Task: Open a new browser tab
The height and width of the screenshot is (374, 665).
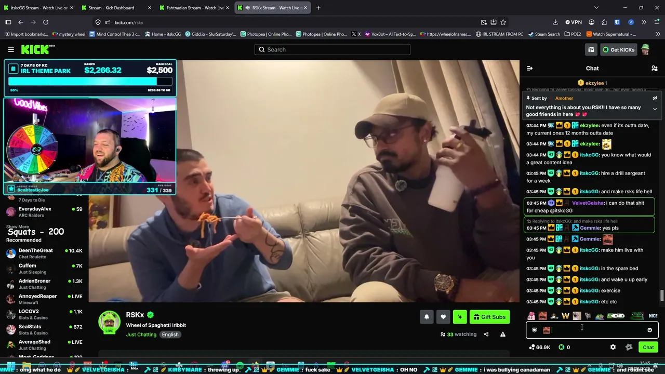Action: pos(318,8)
